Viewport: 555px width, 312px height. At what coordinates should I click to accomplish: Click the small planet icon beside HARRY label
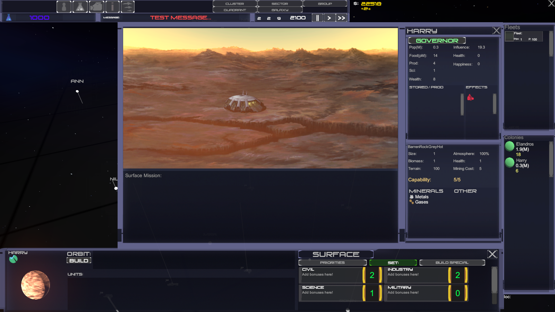point(13,259)
